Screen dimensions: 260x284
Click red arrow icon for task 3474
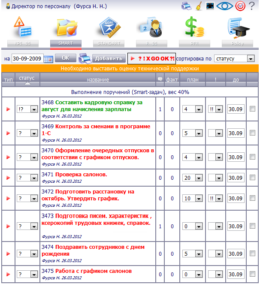[8, 254]
